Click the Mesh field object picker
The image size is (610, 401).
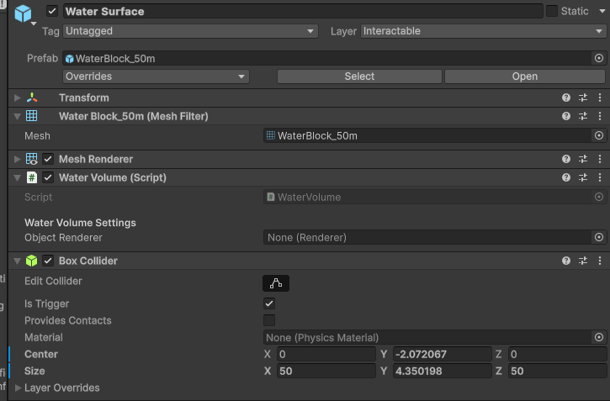pyautogui.click(x=598, y=135)
